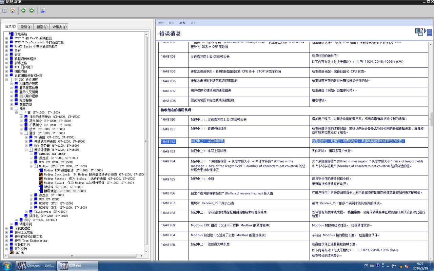Switch to the 索引(N) tab
This screenshot has width=434, height=271.
coord(26,27)
